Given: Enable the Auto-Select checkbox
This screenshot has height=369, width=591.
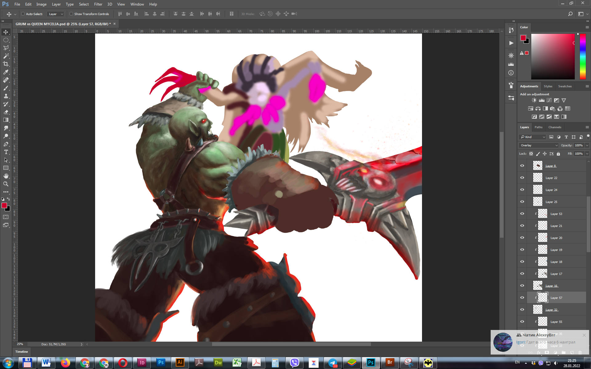Looking at the screenshot, I should pyautogui.click(x=23, y=14).
